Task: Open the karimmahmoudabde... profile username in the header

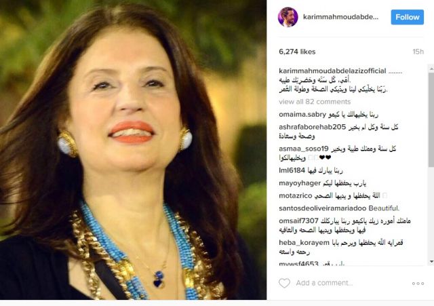Action: [x=340, y=17]
